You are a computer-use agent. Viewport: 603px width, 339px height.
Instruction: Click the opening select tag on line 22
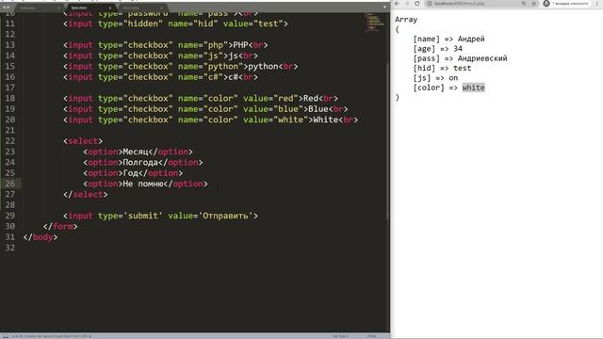[x=83, y=141]
